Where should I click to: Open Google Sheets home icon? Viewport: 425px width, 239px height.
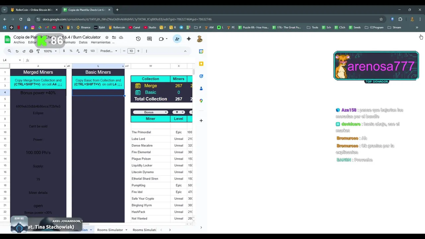coord(7,40)
